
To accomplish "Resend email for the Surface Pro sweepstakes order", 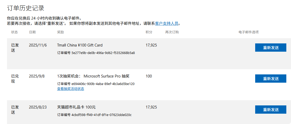I will click(270, 79).
